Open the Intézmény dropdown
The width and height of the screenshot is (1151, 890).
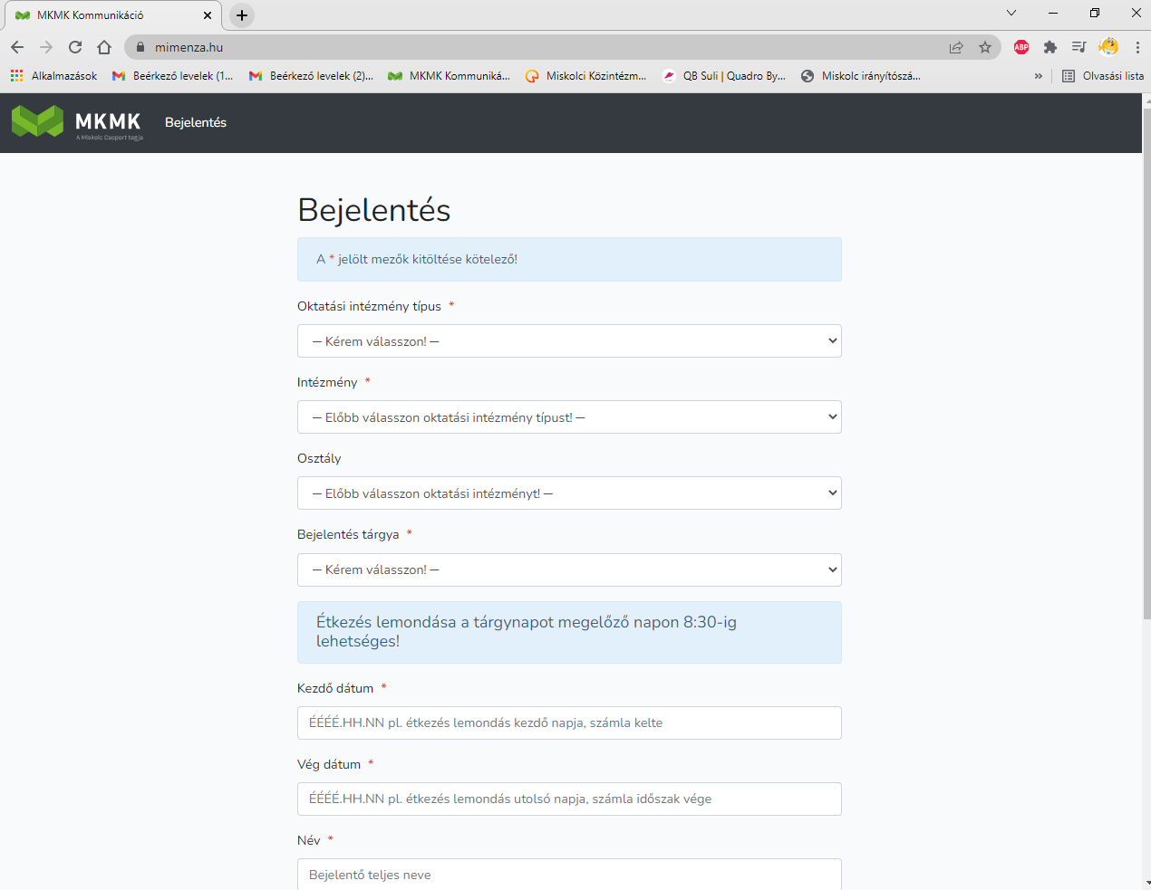569,417
